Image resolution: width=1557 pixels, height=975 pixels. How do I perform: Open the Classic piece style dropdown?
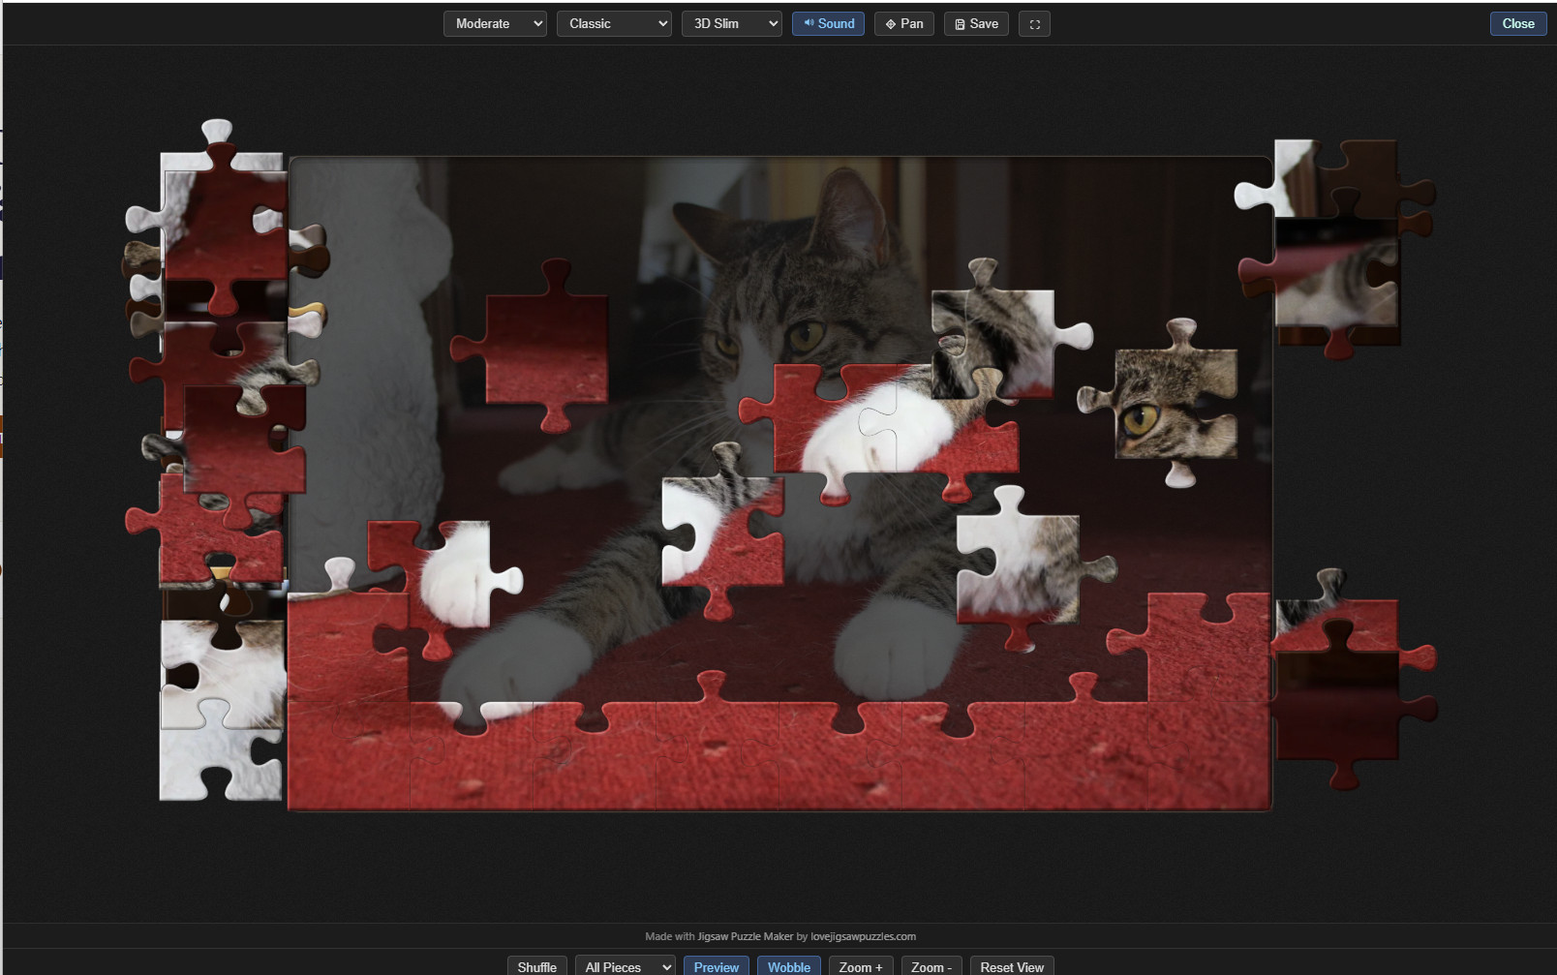614,23
